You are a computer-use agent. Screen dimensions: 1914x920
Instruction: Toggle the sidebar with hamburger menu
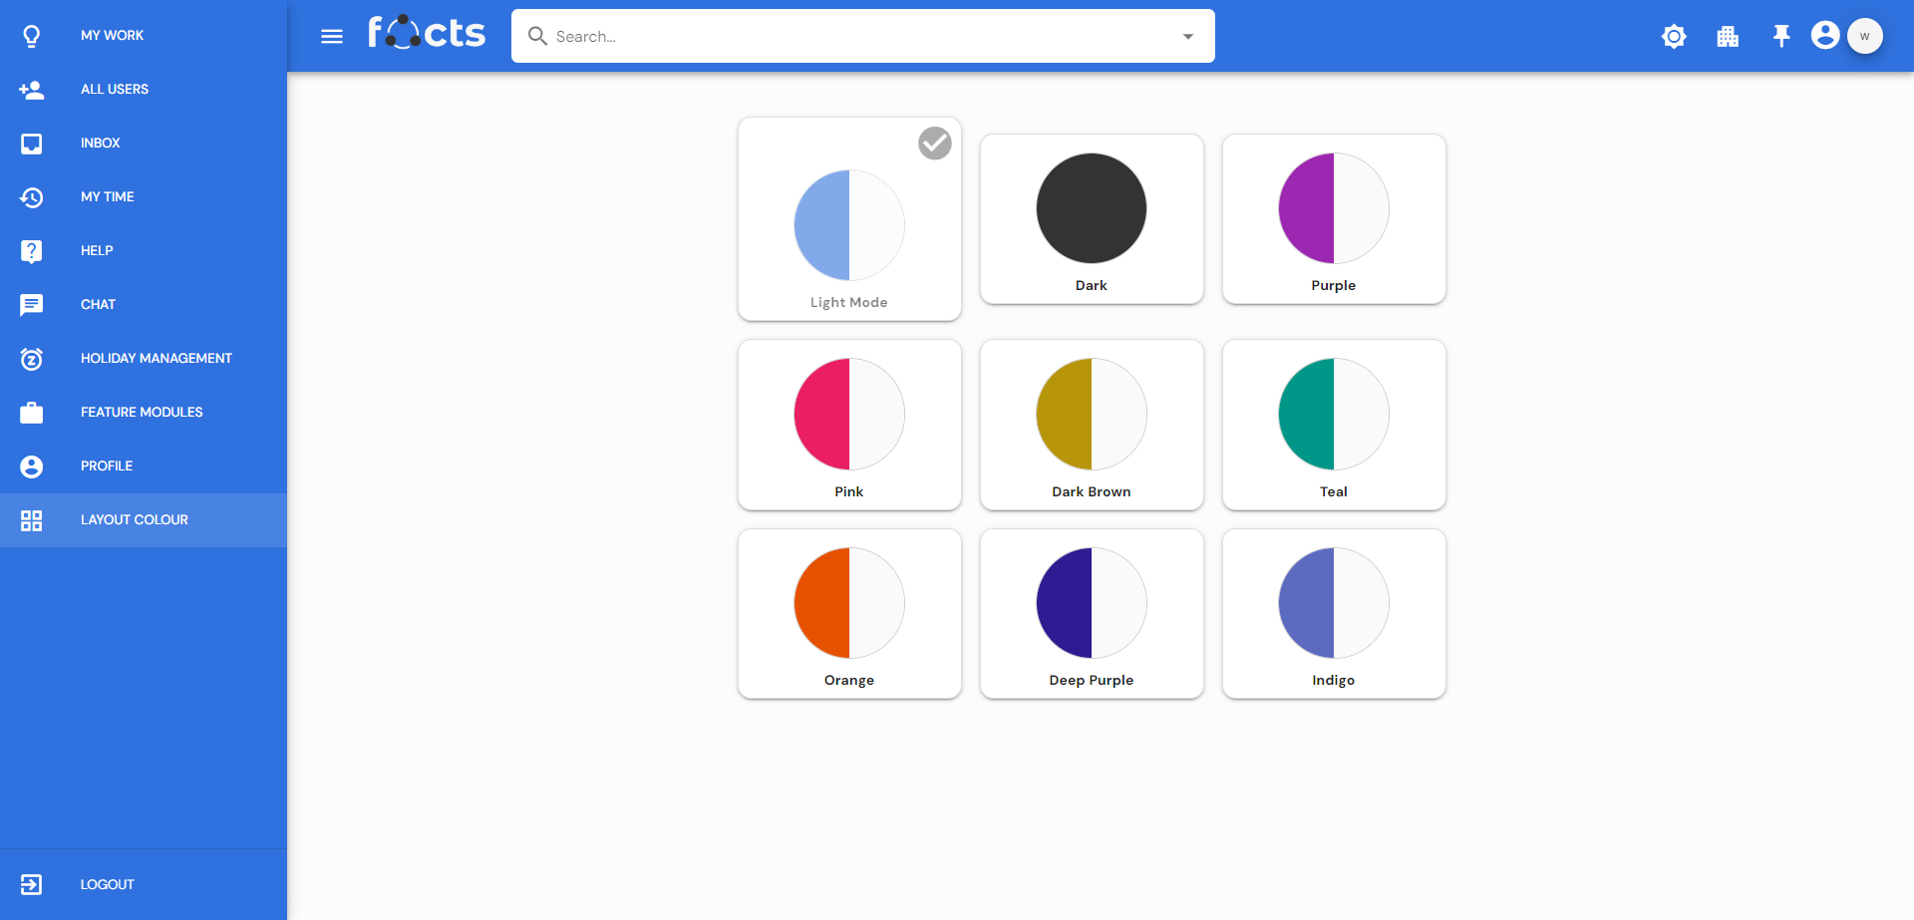point(332,37)
